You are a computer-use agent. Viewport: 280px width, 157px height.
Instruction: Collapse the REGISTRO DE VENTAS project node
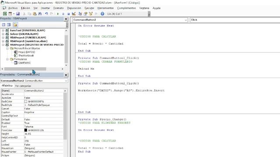pyautogui.click(x=3, y=44)
